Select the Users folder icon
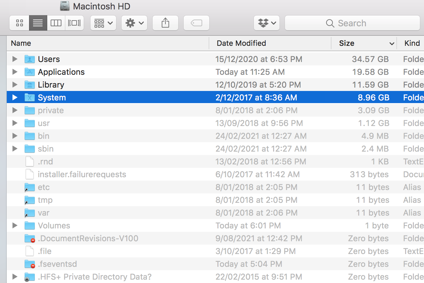Screen dimensions: 424x283 point(30,59)
